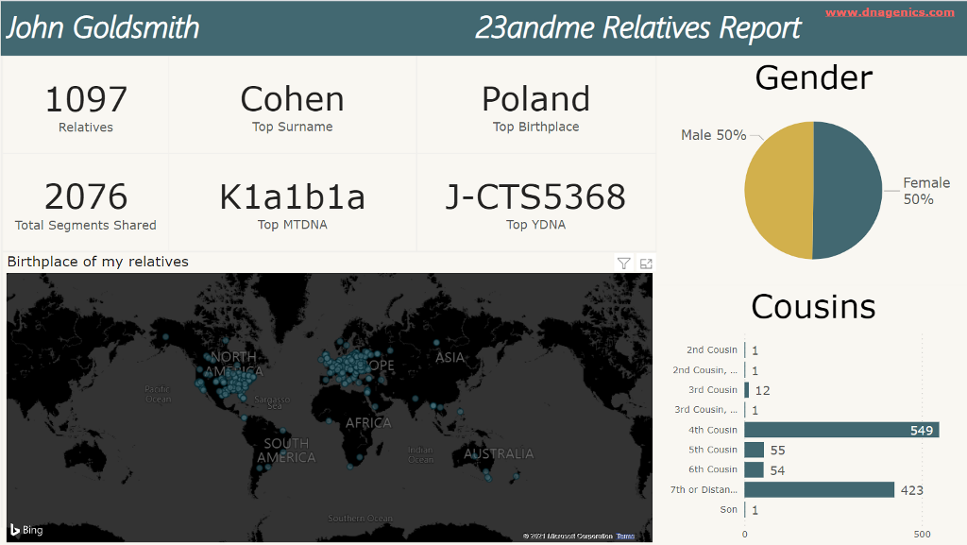
Task: Select the 5th Cousin bar
Action: 754,450
